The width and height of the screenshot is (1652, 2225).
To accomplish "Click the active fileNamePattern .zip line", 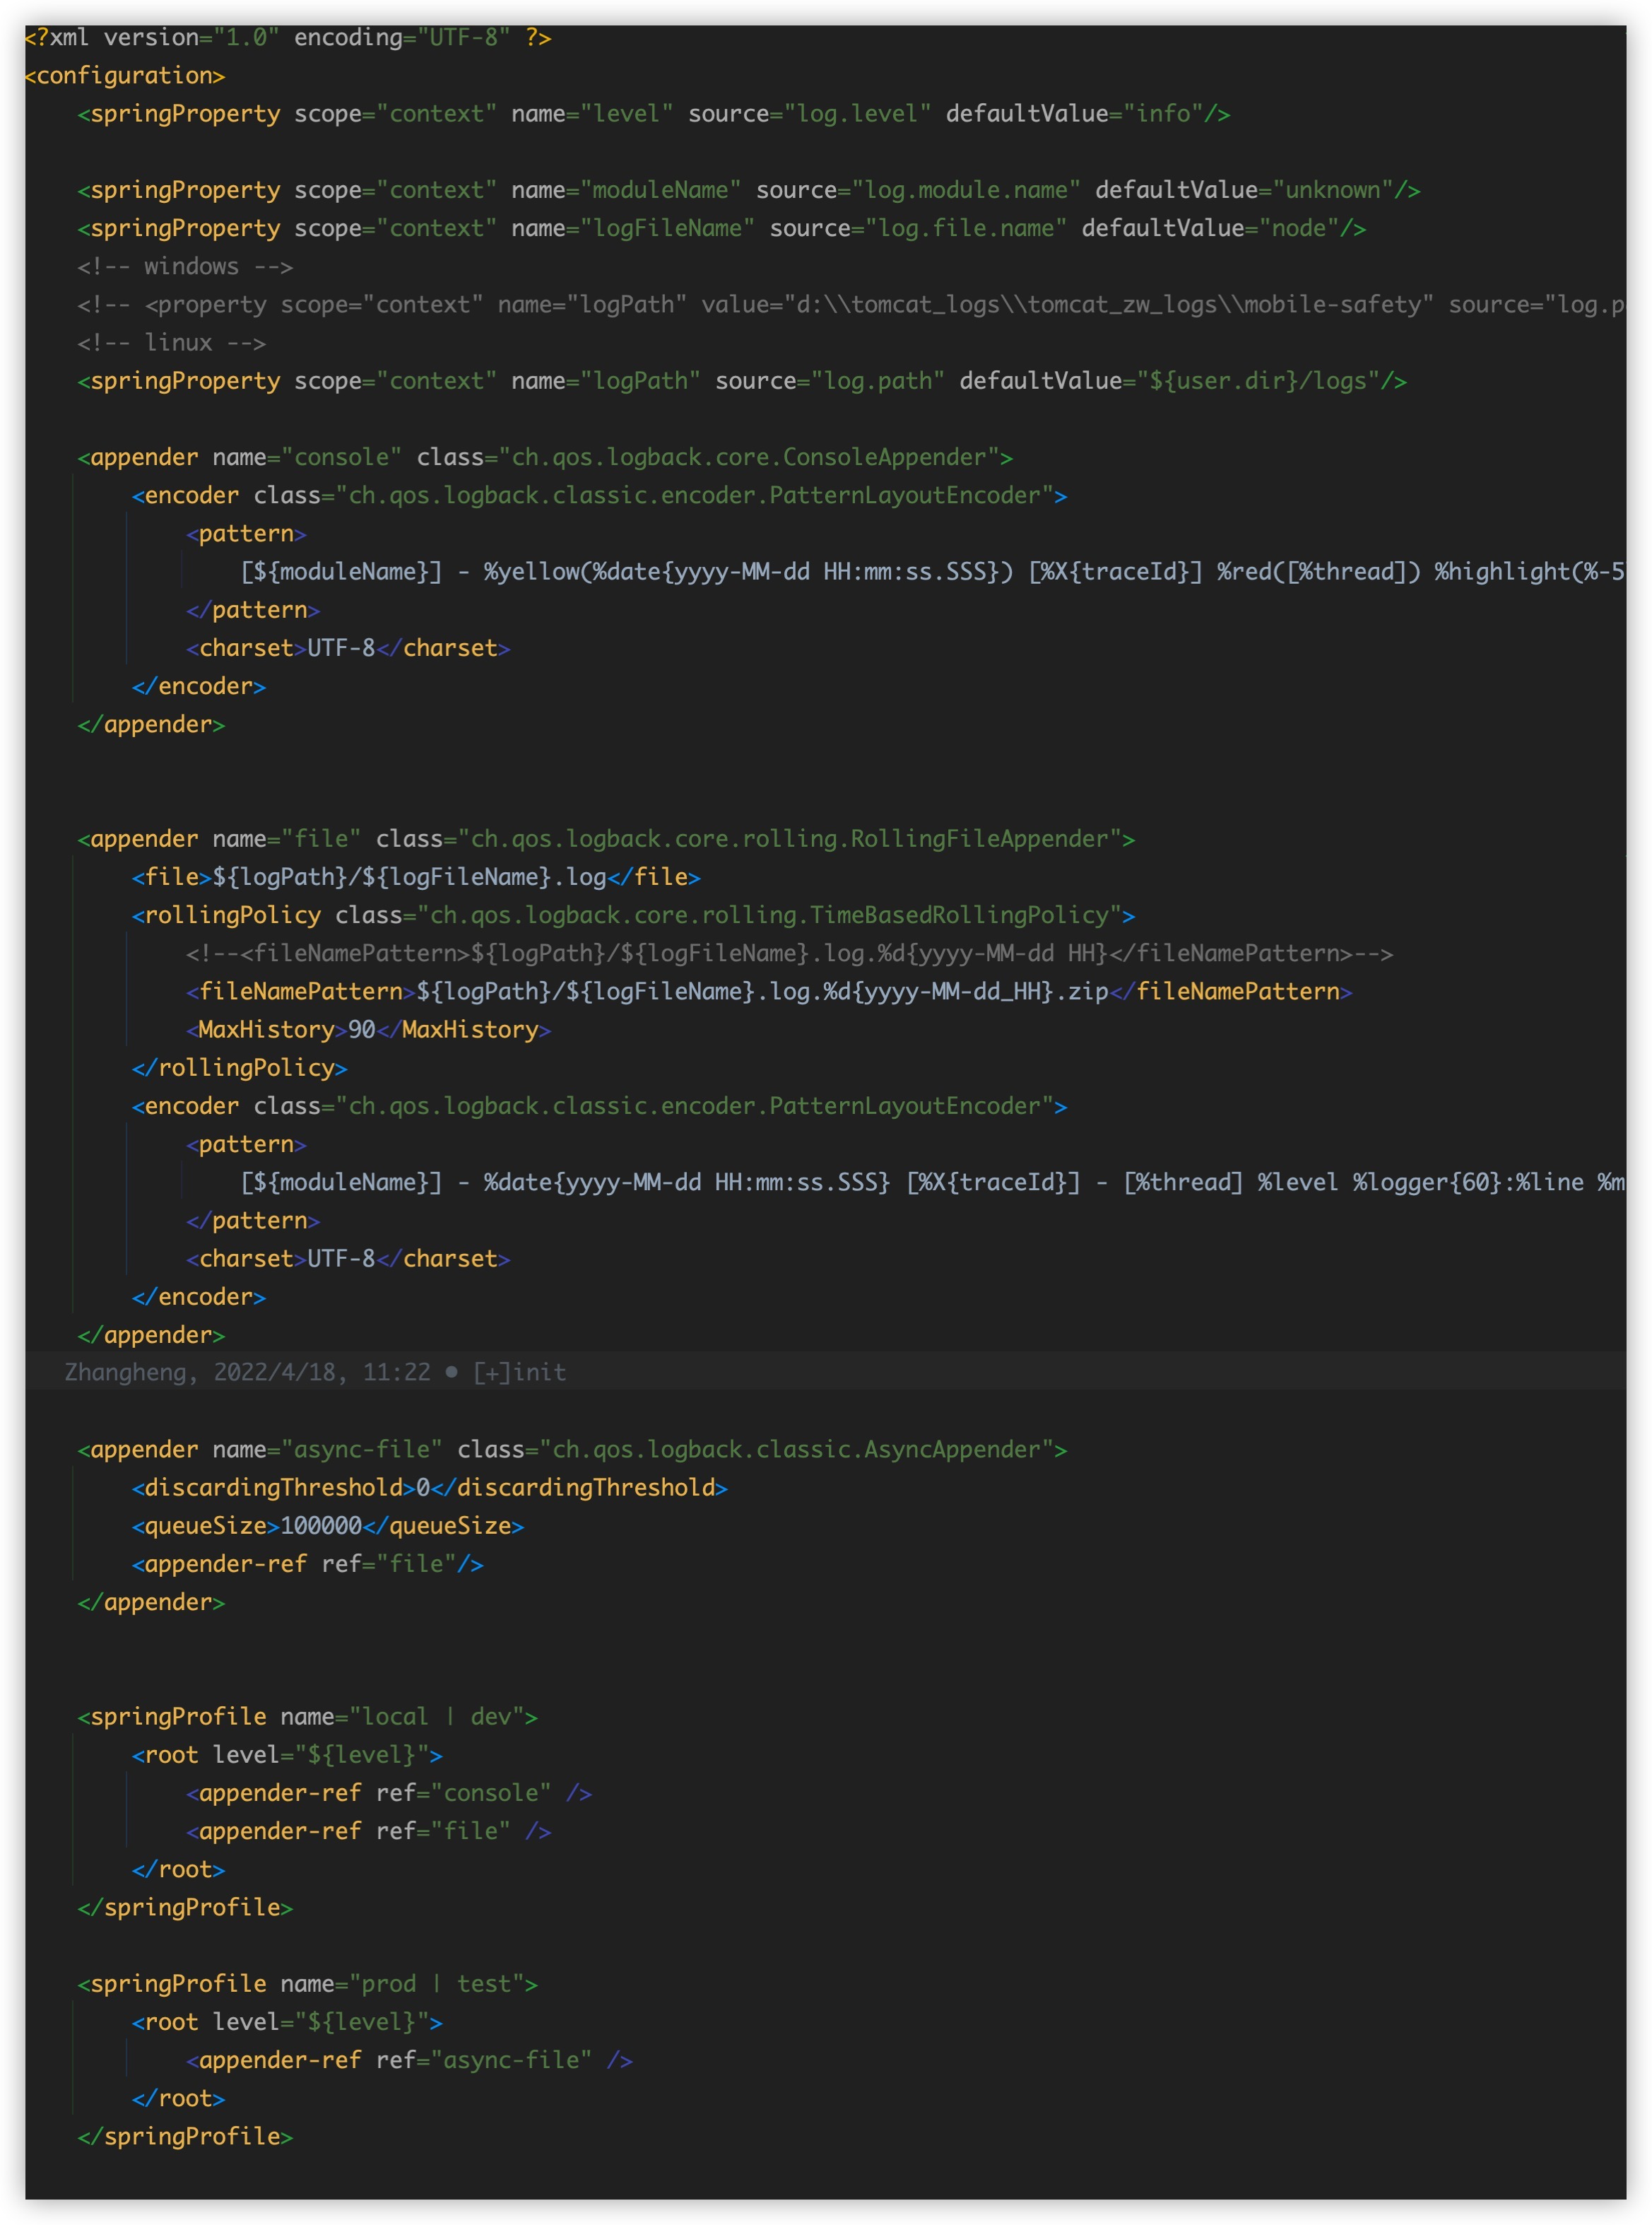I will click(x=769, y=992).
